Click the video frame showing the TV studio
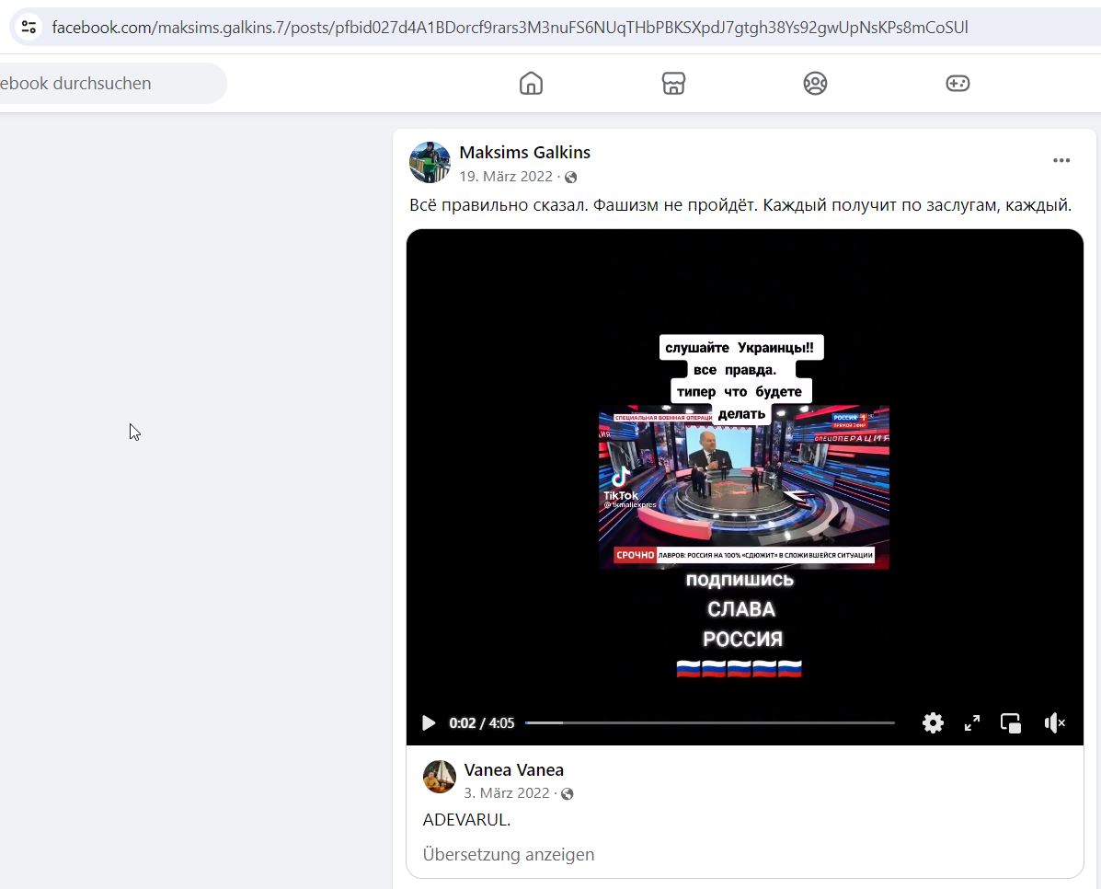This screenshot has width=1101, height=889. coord(743,486)
